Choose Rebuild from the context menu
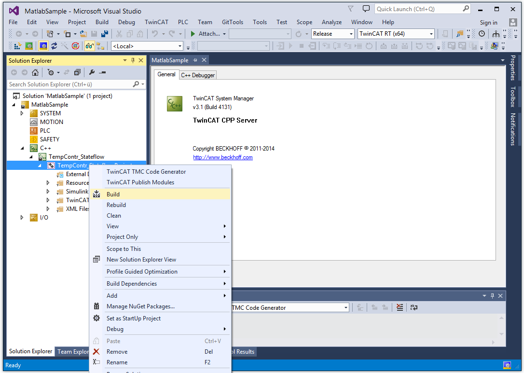The height and width of the screenshot is (373, 524). click(160, 205)
